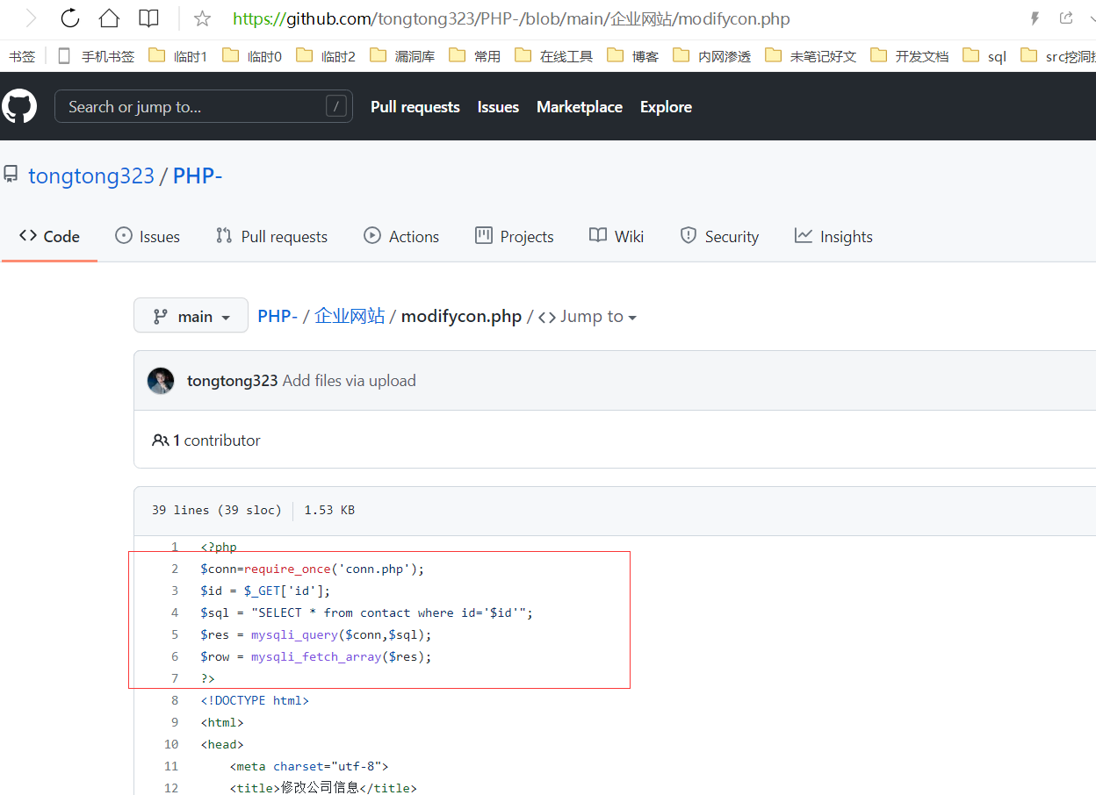Open the 临时2 bookmark folder
The height and width of the screenshot is (795, 1096).
(x=326, y=56)
